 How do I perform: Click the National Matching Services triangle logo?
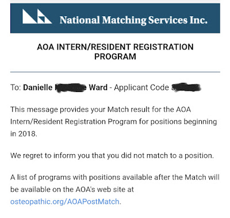click(37, 17)
